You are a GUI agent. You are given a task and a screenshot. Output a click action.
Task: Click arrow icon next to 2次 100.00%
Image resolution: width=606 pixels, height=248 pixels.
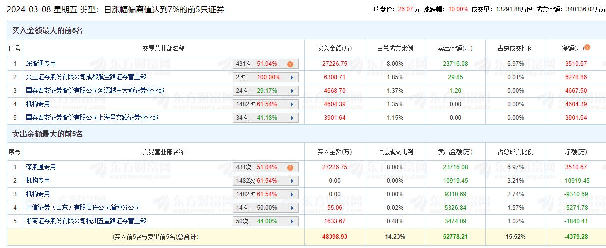[291, 77]
